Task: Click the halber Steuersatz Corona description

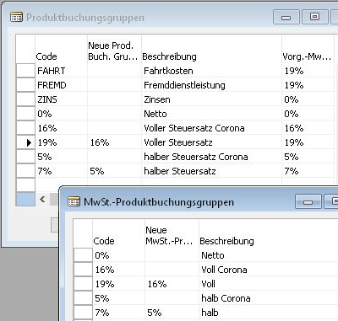Action: coord(196,157)
